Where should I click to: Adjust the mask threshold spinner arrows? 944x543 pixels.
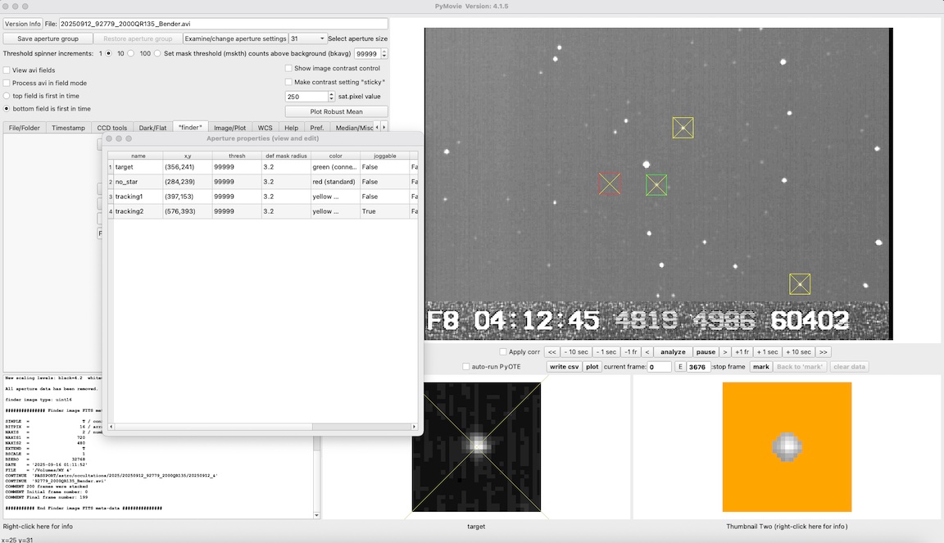(x=383, y=53)
